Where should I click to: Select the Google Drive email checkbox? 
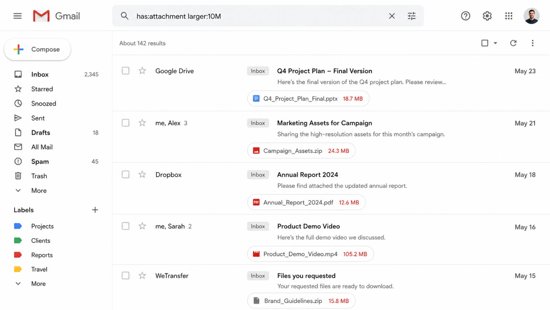(125, 71)
